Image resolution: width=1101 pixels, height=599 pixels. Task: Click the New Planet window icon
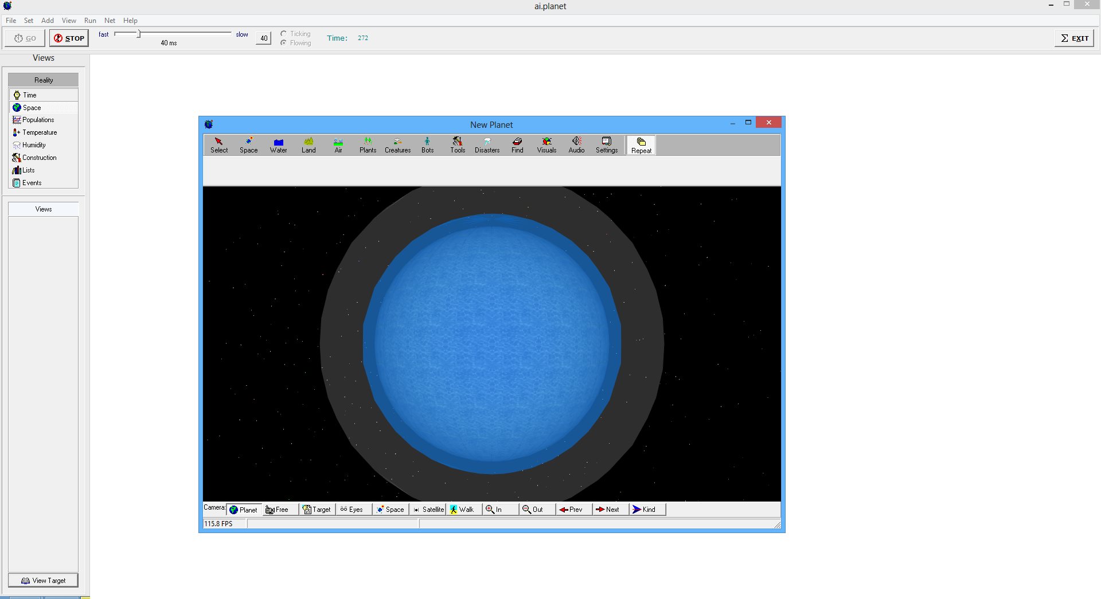tap(209, 124)
